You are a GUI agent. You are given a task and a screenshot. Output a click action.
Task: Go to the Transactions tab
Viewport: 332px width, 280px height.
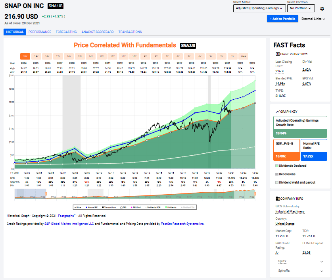click(x=130, y=32)
